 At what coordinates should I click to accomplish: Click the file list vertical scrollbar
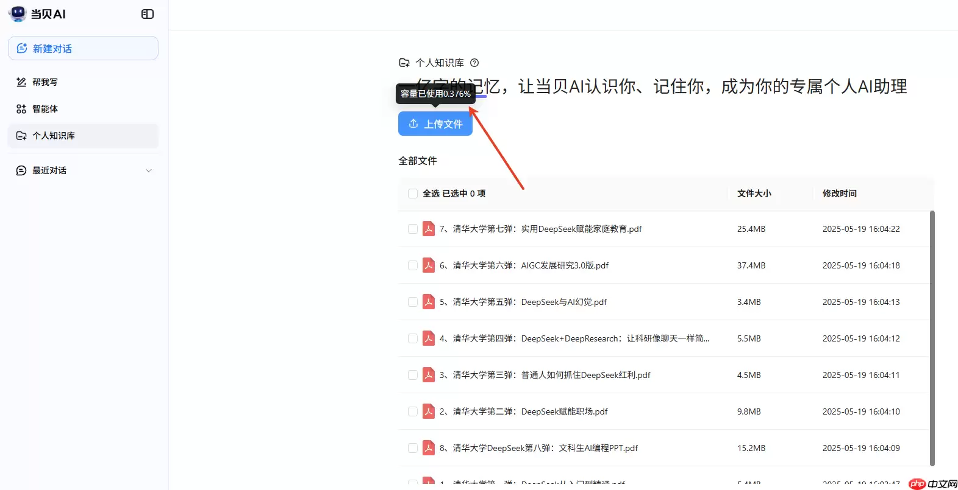pyautogui.click(x=932, y=338)
